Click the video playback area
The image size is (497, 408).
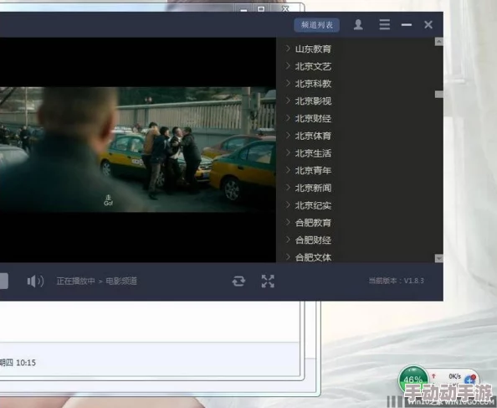point(138,150)
